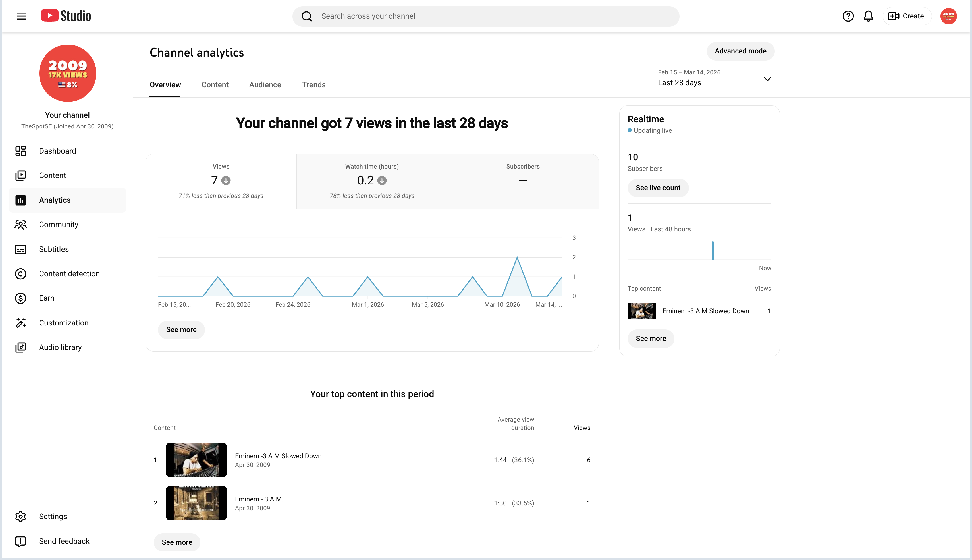Click the Audio library icon
Viewport: 972px width, 560px height.
coord(20,347)
